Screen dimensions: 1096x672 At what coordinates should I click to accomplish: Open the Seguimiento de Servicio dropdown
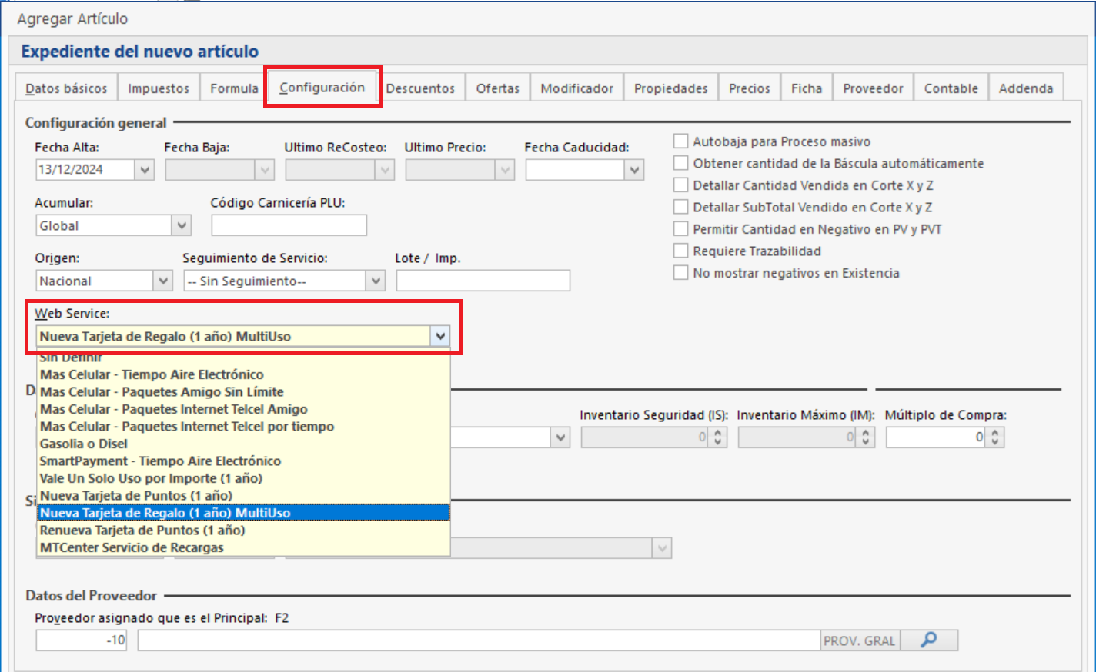376,281
